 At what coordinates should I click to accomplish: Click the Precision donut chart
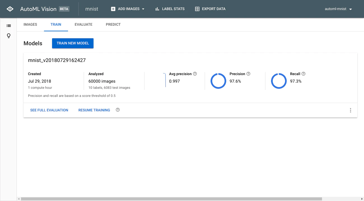(x=218, y=81)
